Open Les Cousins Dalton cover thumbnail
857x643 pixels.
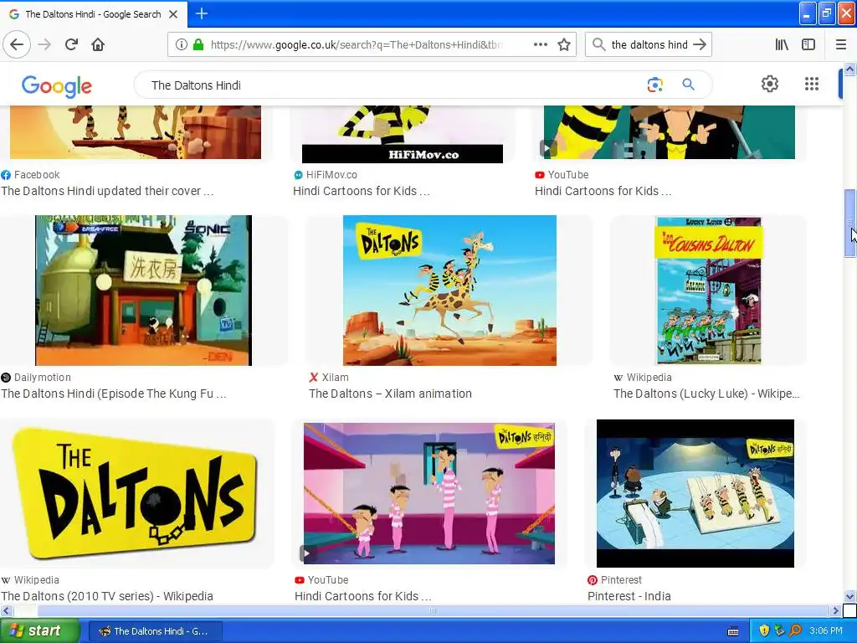[708, 291]
